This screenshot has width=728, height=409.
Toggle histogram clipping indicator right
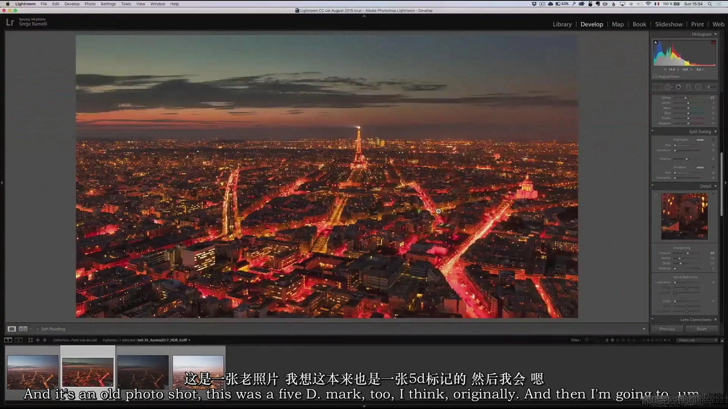(x=714, y=42)
